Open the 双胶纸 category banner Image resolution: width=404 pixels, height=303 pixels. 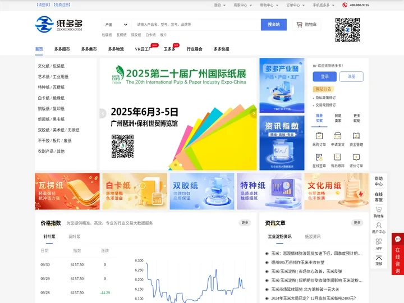(202, 191)
